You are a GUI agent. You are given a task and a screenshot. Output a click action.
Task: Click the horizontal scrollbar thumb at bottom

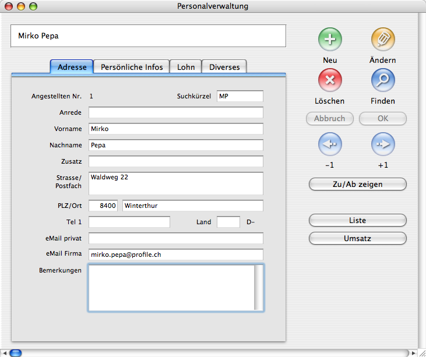click(16, 352)
